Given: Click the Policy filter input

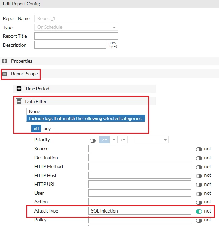Looking at the screenshot, I should [x=140, y=220].
